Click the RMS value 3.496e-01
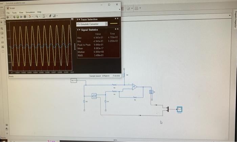This screenshot has width=237, height=142. (99, 55)
